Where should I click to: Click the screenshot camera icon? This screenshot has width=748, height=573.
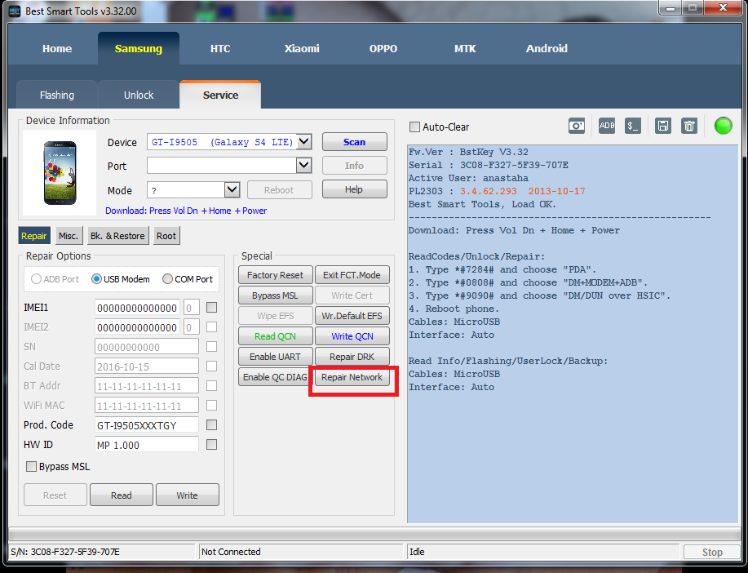coord(577,126)
